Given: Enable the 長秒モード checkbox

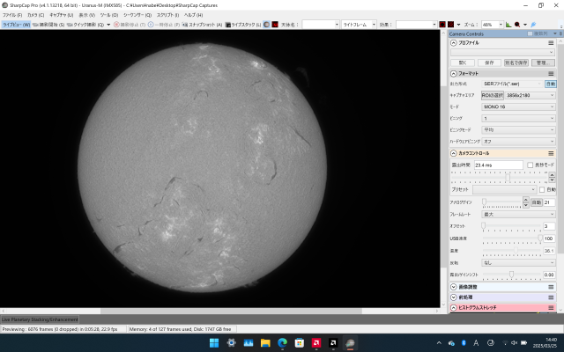Looking at the screenshot, I should click(529, 165).
